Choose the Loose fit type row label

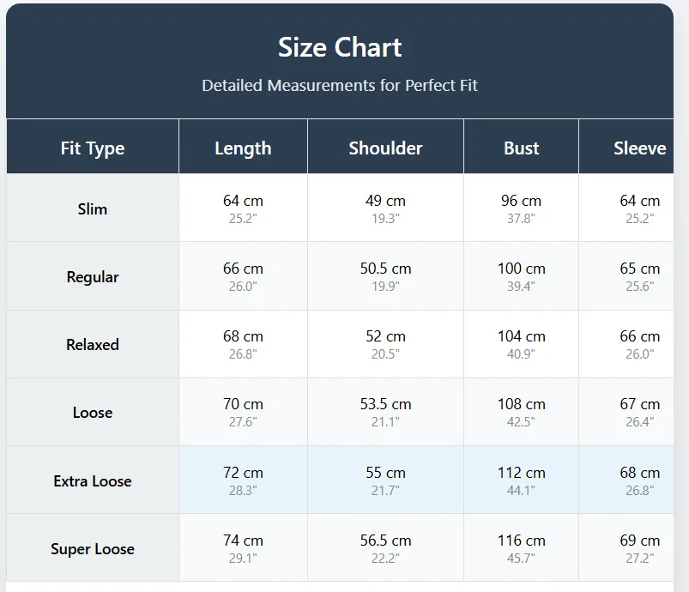pos(93,413)
